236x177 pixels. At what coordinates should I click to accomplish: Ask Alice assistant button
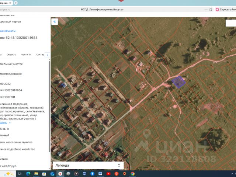tap(226, 10)
